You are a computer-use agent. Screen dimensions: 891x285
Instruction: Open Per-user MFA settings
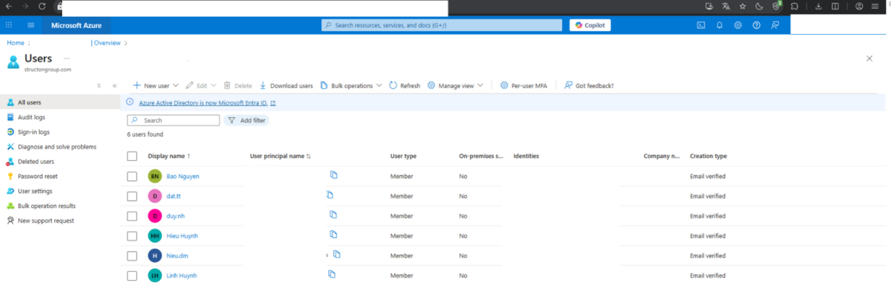coord(524,86)
